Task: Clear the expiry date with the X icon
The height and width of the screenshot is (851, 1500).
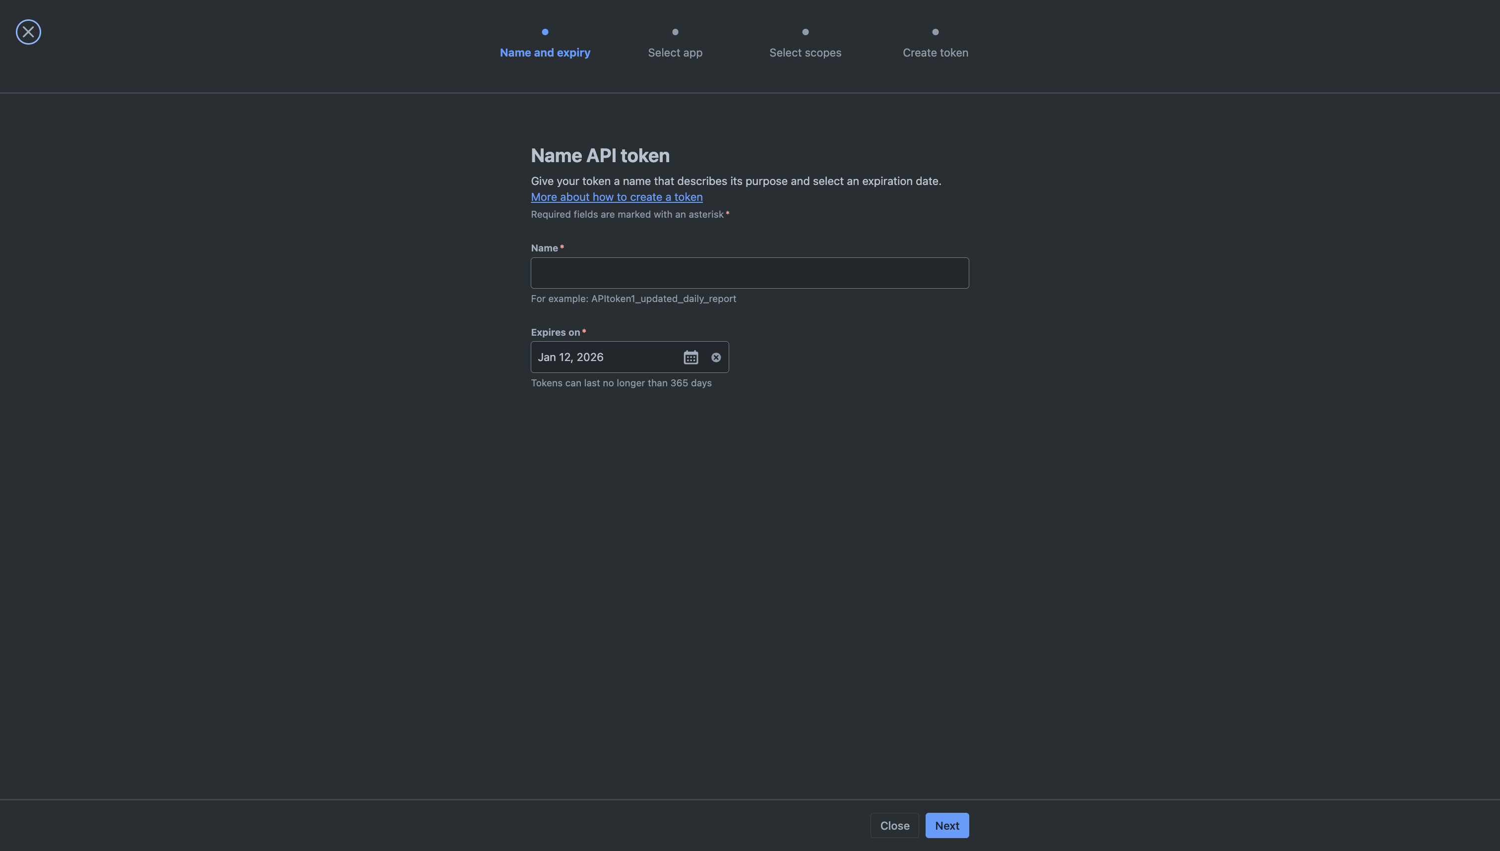Action: pyautogui.click(x=715, y=357)
